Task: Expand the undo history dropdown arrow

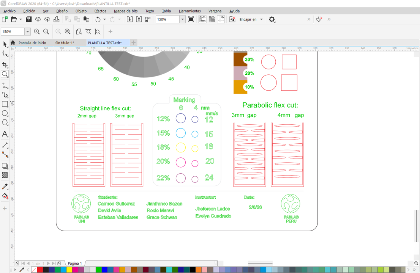Action: 104,19
